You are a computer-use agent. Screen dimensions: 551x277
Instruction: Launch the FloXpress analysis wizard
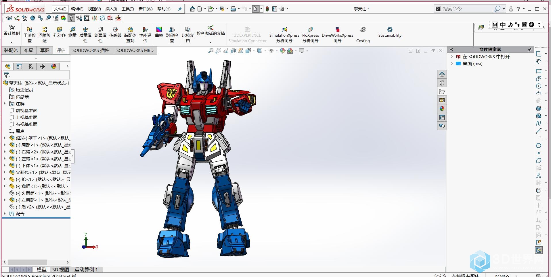coord(311,34)
